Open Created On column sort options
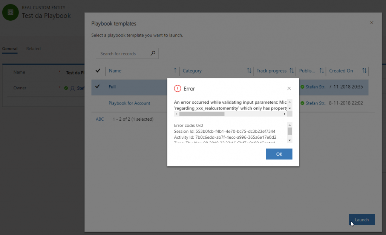The height and width of the screenshot is (235, 386). (x=364, y=71)
